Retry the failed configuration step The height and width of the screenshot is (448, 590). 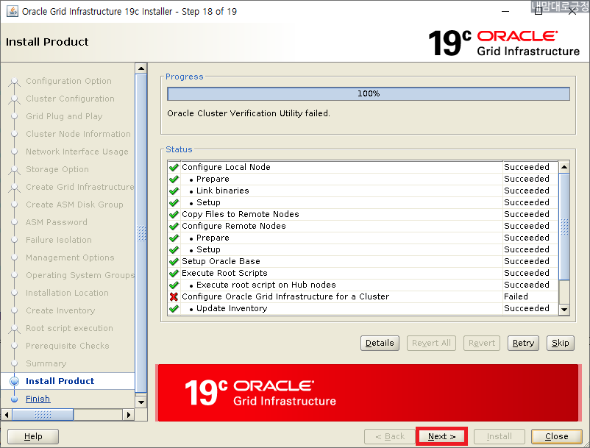point(523,343)
